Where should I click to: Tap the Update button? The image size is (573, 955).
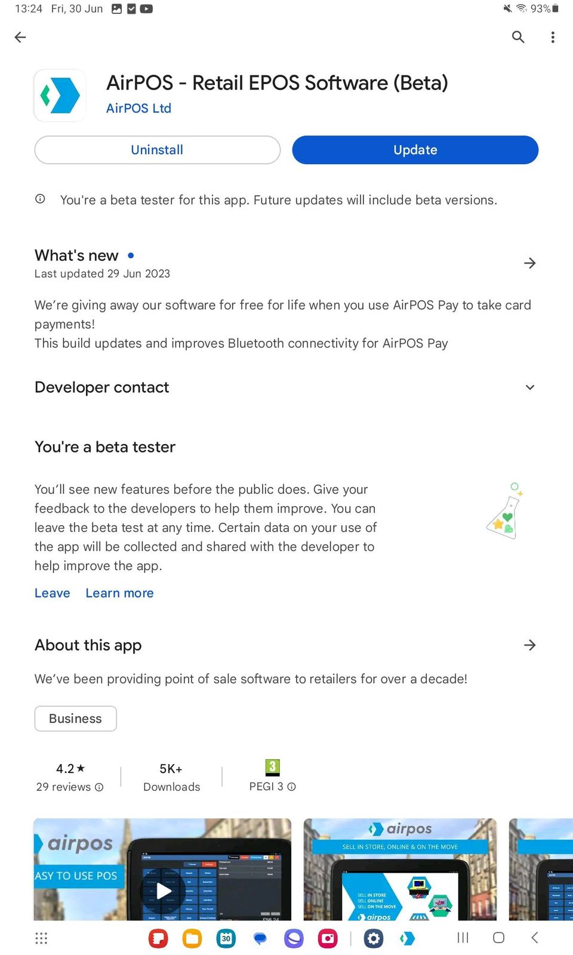pos(414,150)
